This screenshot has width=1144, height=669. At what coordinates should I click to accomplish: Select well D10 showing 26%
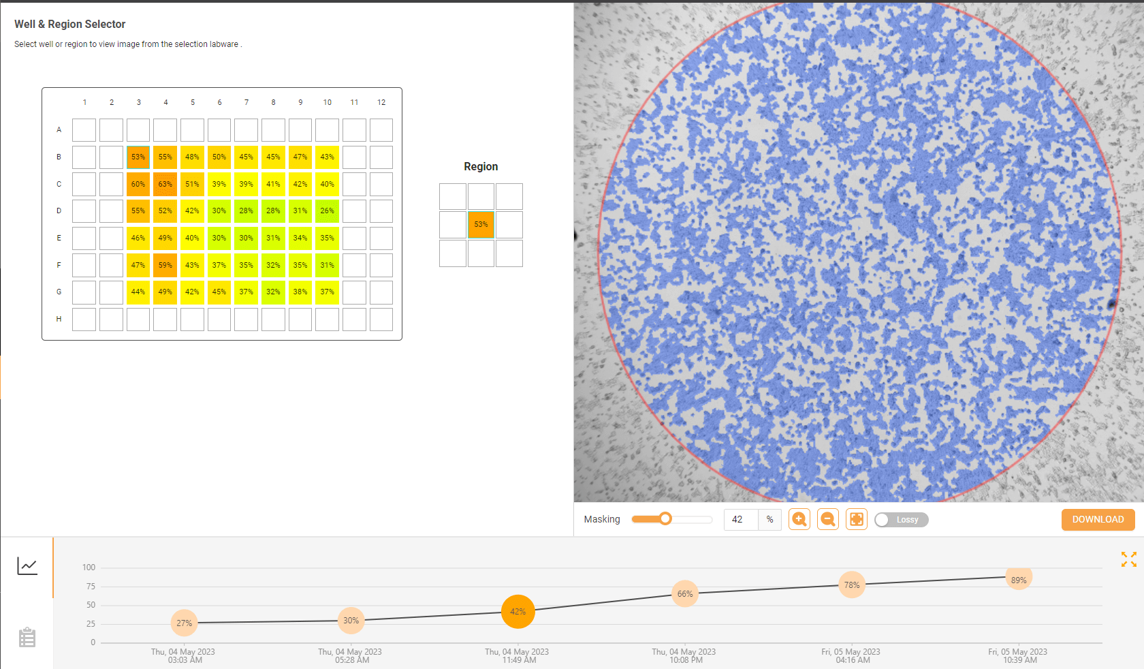click(328, 211)
